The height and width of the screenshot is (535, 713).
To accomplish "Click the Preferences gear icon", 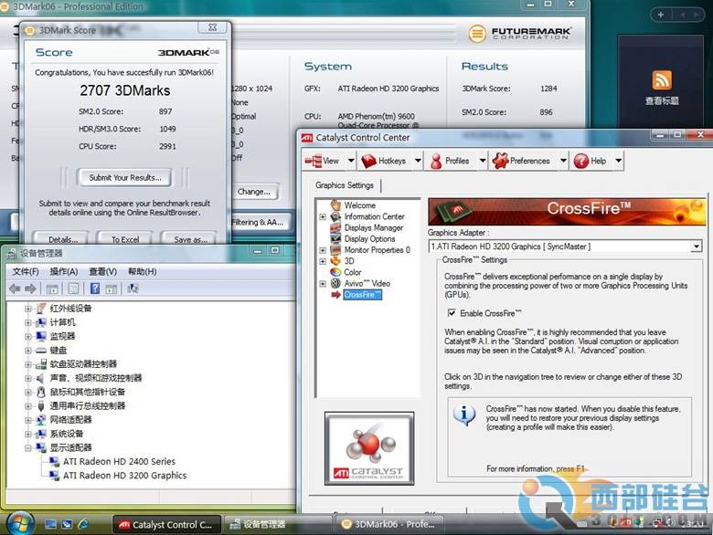I will 500,161.
